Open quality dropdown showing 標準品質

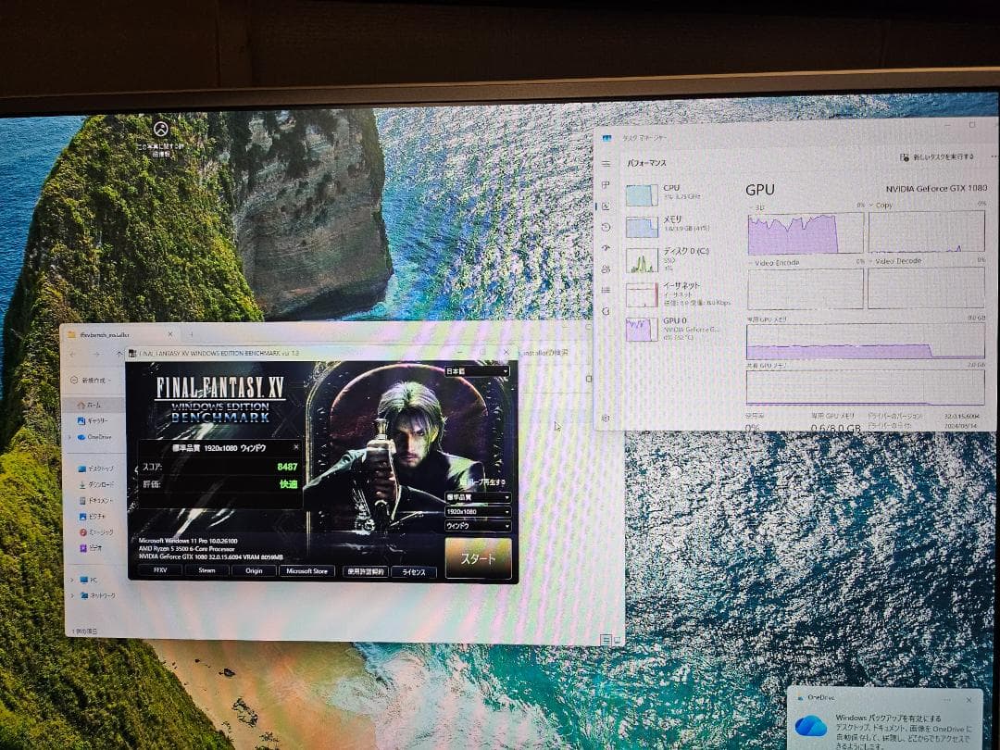coord(477,497)
